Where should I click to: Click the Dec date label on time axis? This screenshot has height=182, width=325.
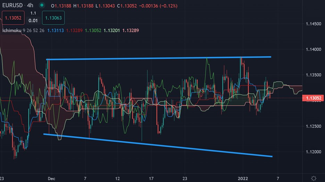point(51,179)
